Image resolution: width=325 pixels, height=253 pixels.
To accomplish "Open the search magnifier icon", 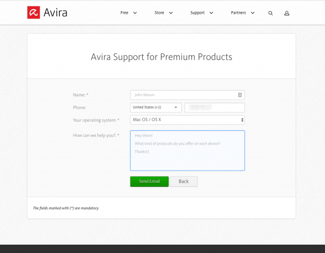I will point(271,13).
